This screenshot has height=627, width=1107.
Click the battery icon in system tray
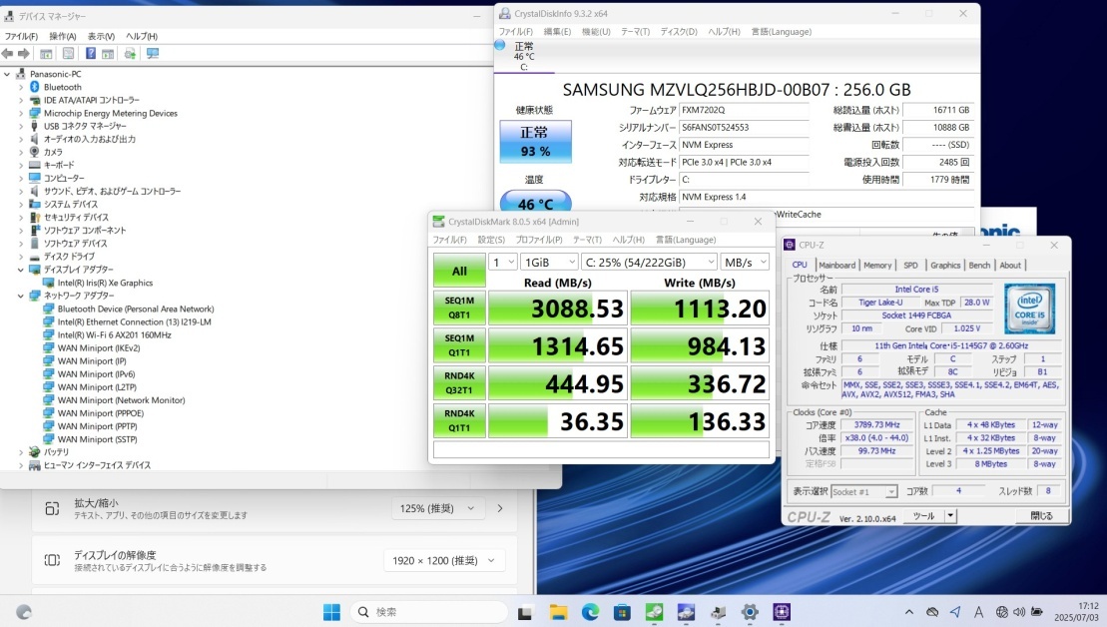pyautogui.click(x=1037, y=612)
